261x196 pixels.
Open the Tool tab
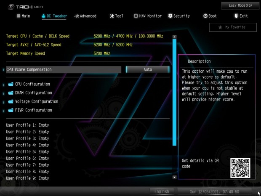pos(117,16)
